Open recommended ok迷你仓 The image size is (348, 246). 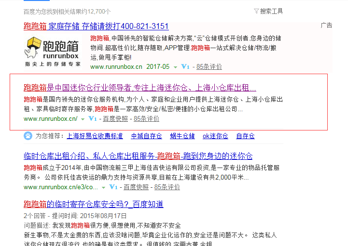click(215, 136)
